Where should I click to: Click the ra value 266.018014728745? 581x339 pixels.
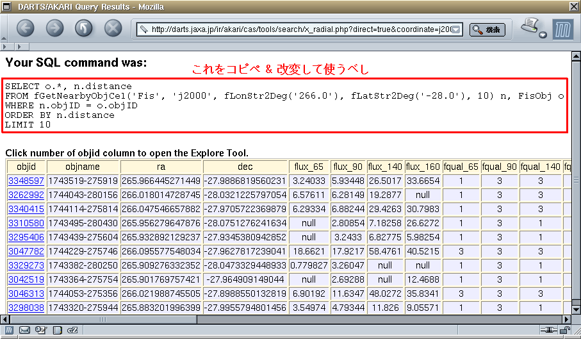[x=161, y=195]
